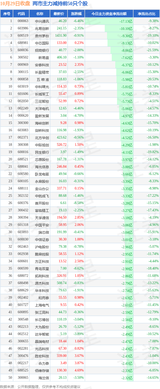Click the 今日主力资金净流出额 column header

[x=109, y=14]
